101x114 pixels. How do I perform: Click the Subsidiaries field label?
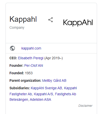click(20, 88)
